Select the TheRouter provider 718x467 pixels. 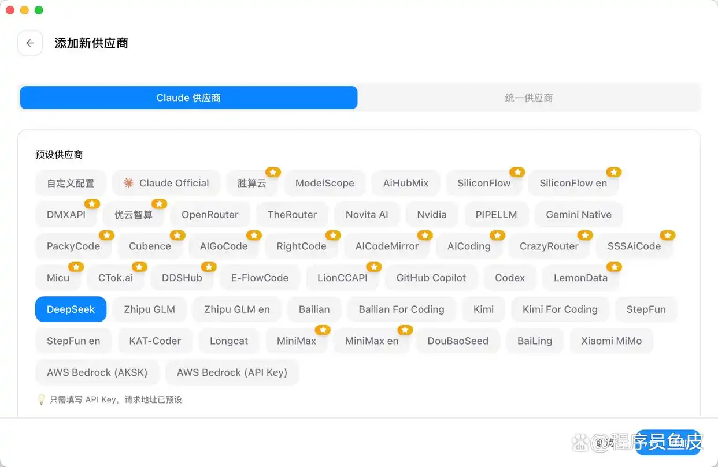292,215
